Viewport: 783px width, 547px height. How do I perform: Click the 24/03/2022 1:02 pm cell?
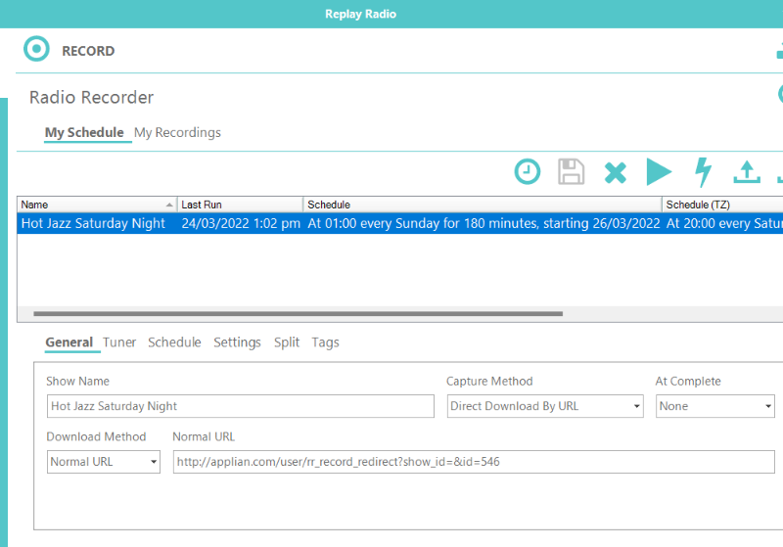(241, 223)
